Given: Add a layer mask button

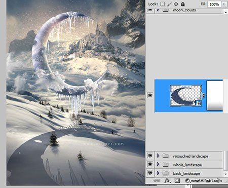Looking at the screenshot, I should pos(177,181).
